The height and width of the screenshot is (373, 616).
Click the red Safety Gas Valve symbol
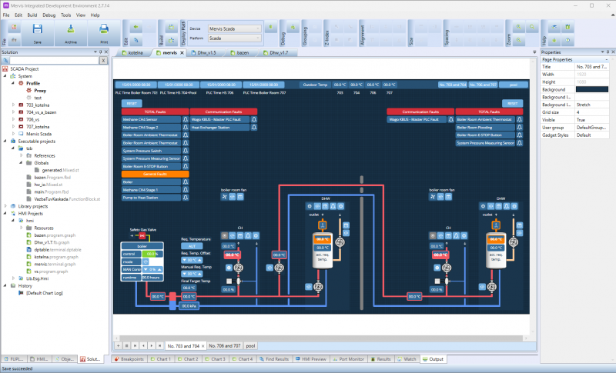coord(142,236)
